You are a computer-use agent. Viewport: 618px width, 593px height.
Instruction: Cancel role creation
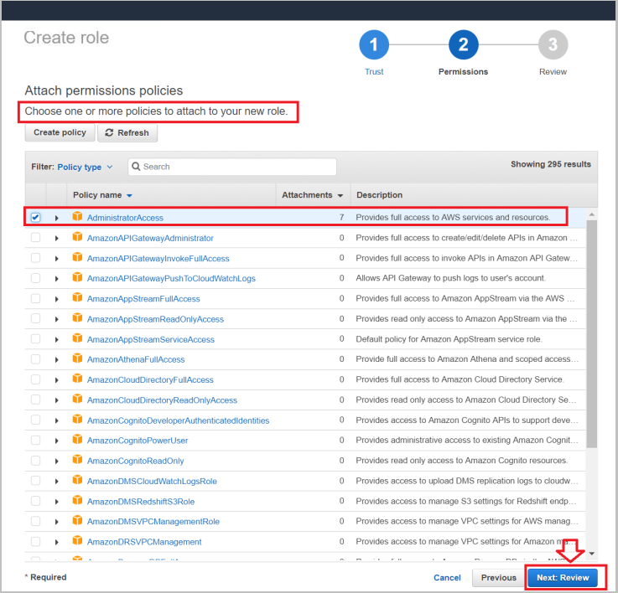pyautogui.click(x=447, y=578)
